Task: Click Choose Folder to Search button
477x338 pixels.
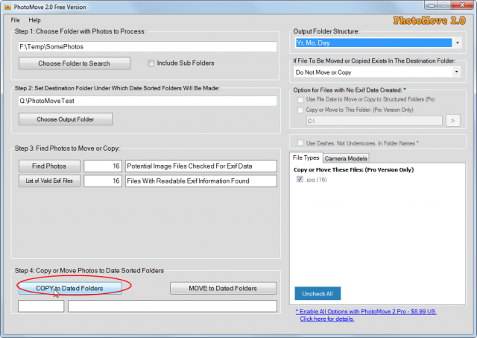Action: [75, 63]
